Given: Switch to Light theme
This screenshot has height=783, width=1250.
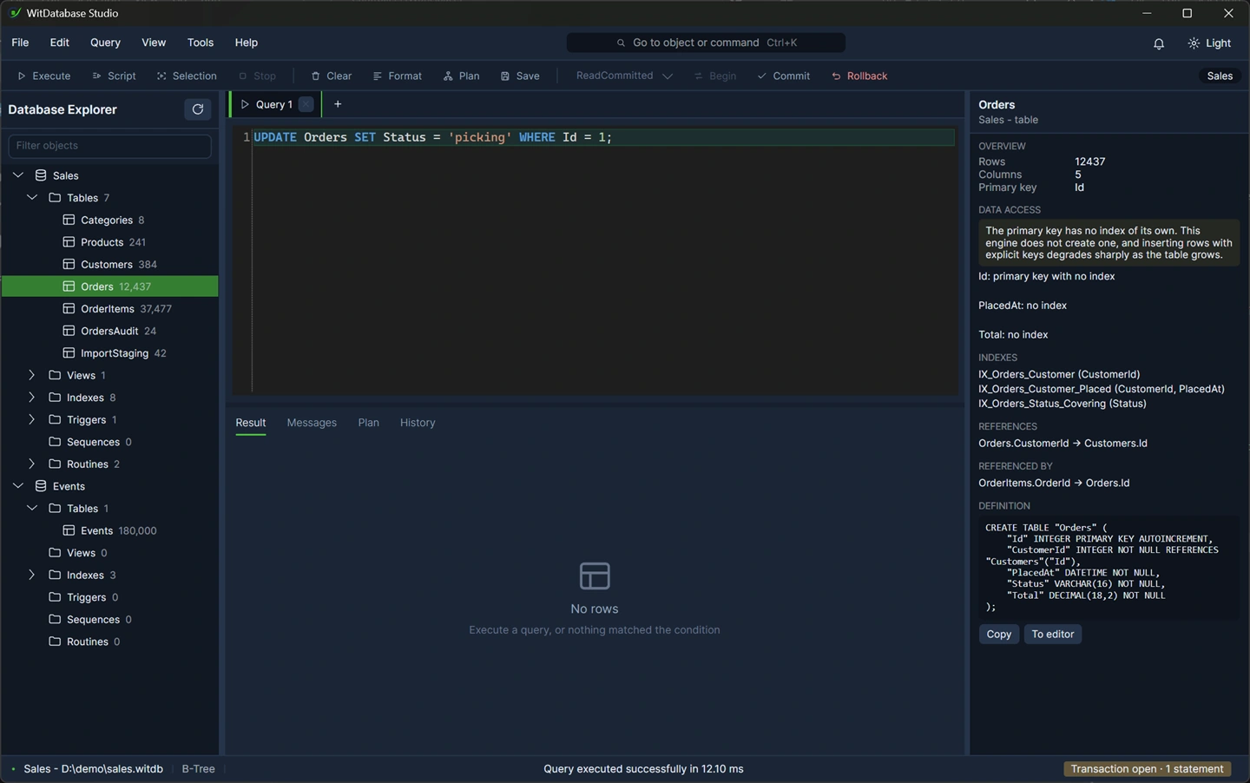Looking at the screenshot, I should (x=1209, y=43).
